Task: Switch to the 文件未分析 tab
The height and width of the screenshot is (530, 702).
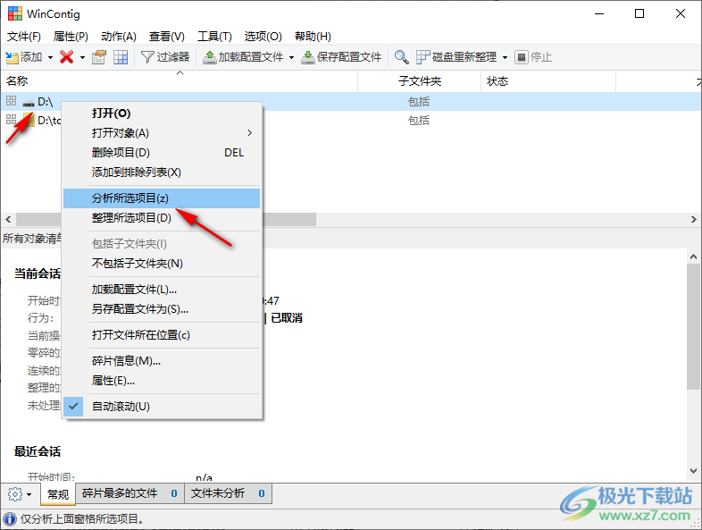Action: [228, 493]
